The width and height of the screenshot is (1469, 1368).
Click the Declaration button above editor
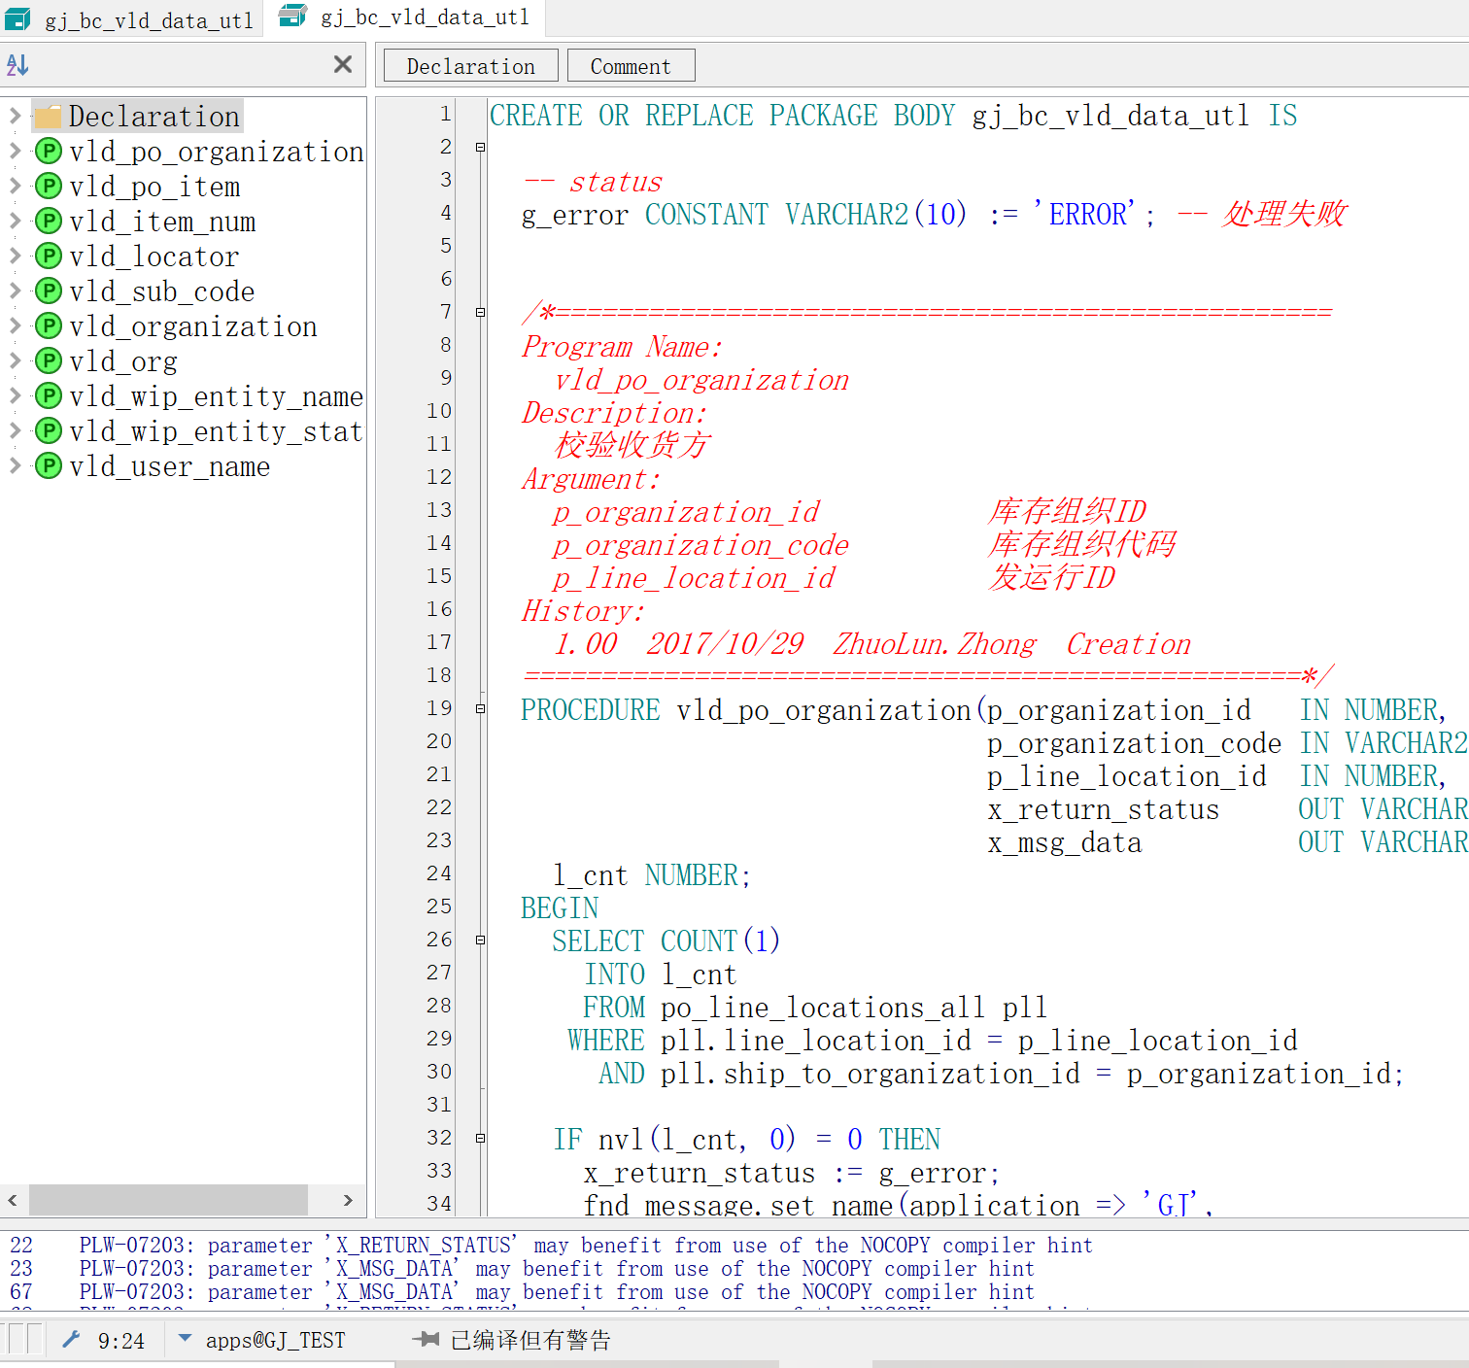tap(470, 66)
